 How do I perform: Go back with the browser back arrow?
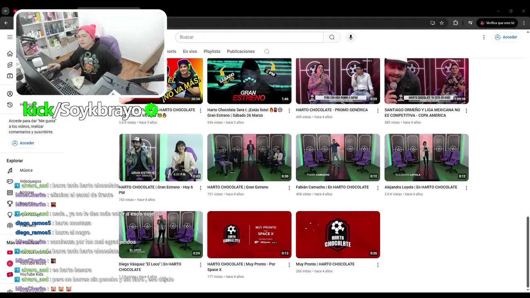[6, 23]
